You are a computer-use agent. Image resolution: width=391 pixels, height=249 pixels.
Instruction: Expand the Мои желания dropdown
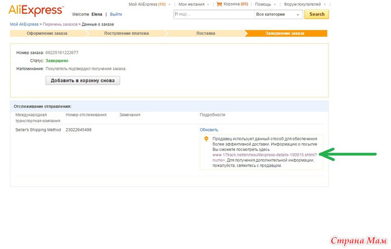[190, 4]
